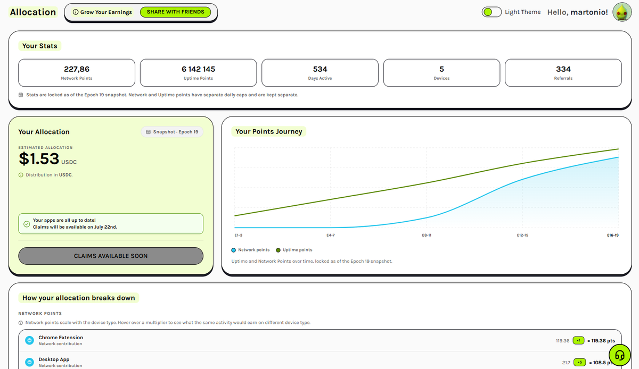The image size is (639, 369).
Task: Click the Grow Your Earnings label
Action: 106,12
